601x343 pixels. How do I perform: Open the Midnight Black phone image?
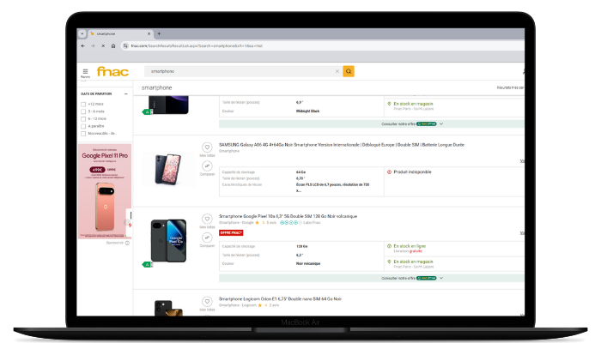click(x=168, y=105)
